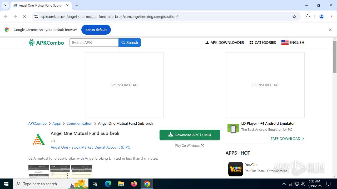Click the page vertical scrollbar thumb
The image size is (337, 189).
(335, 57)
